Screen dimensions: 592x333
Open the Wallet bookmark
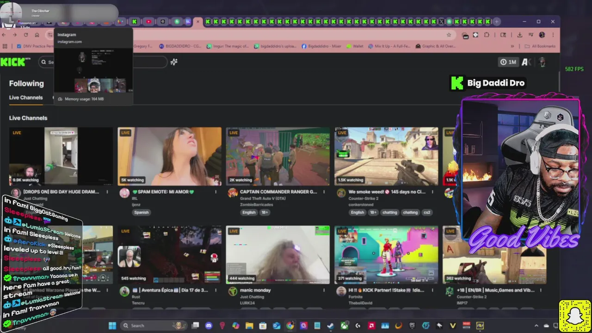[355, 46]
